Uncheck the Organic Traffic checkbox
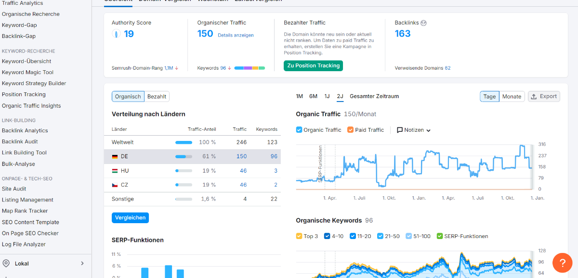This screenshot has height=278, width=578. pyautogui.click(x=299, y=130)
